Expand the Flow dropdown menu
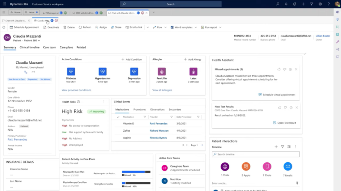The image size is (341, 191). [166, 27]
